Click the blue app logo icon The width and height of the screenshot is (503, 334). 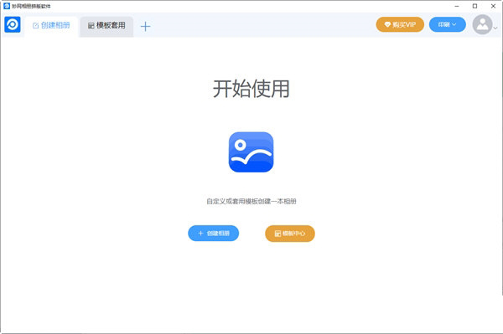13,24
